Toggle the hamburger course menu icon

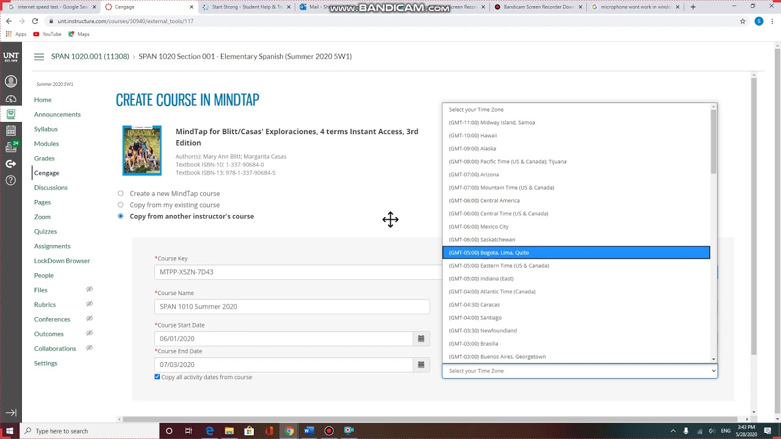pyautogui.click(x=39, y=57)
